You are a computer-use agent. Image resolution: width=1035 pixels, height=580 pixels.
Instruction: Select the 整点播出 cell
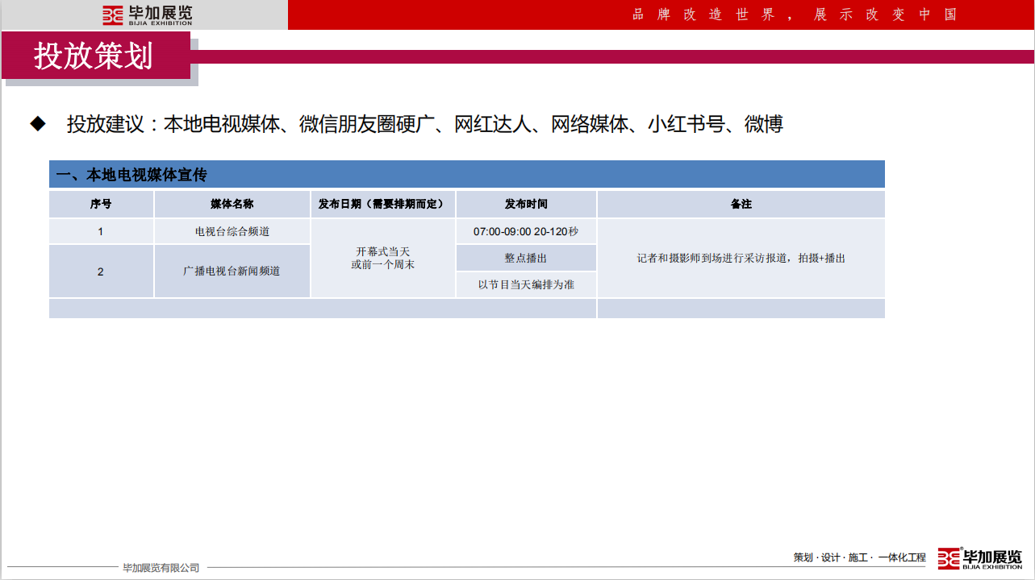click(x=526, y=258)
